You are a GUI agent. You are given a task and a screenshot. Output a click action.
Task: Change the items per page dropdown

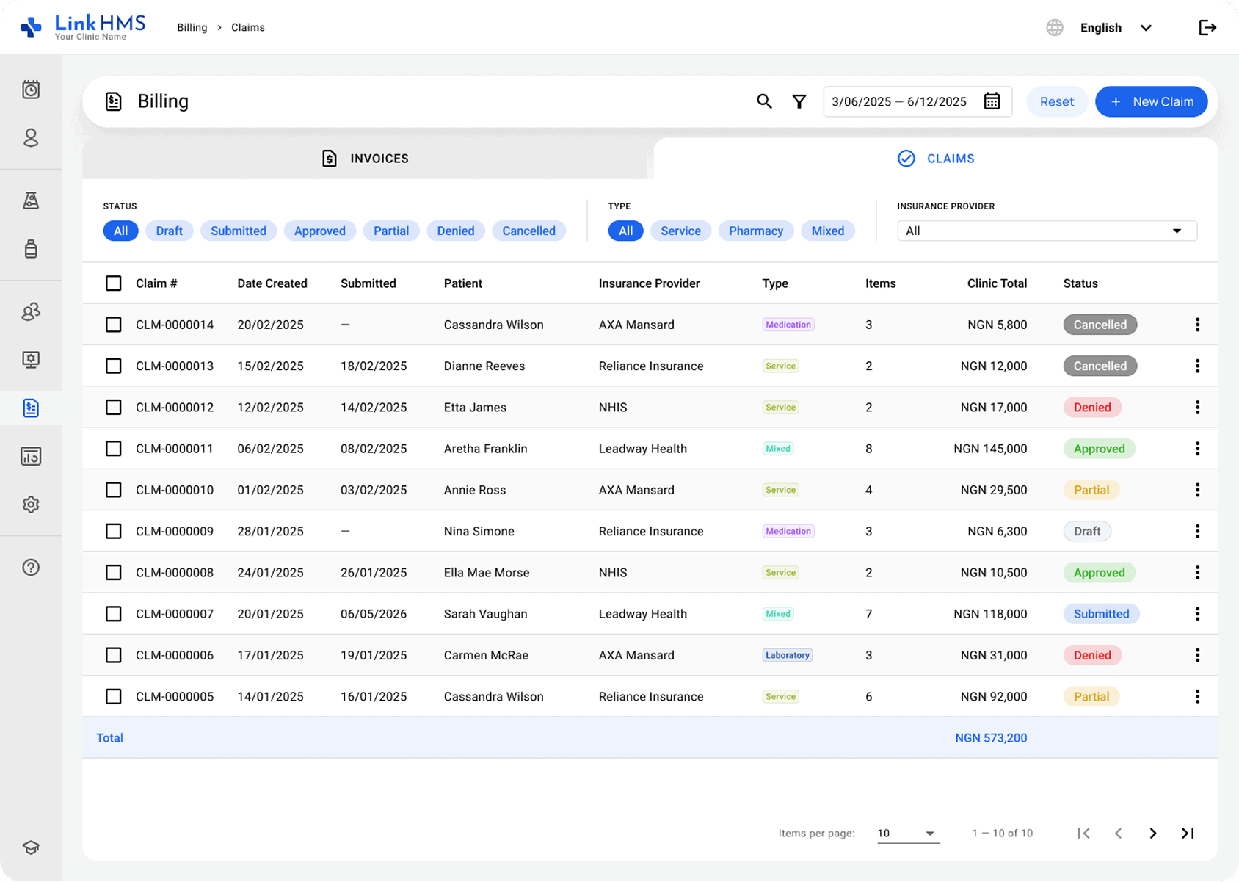coord(908,834)
